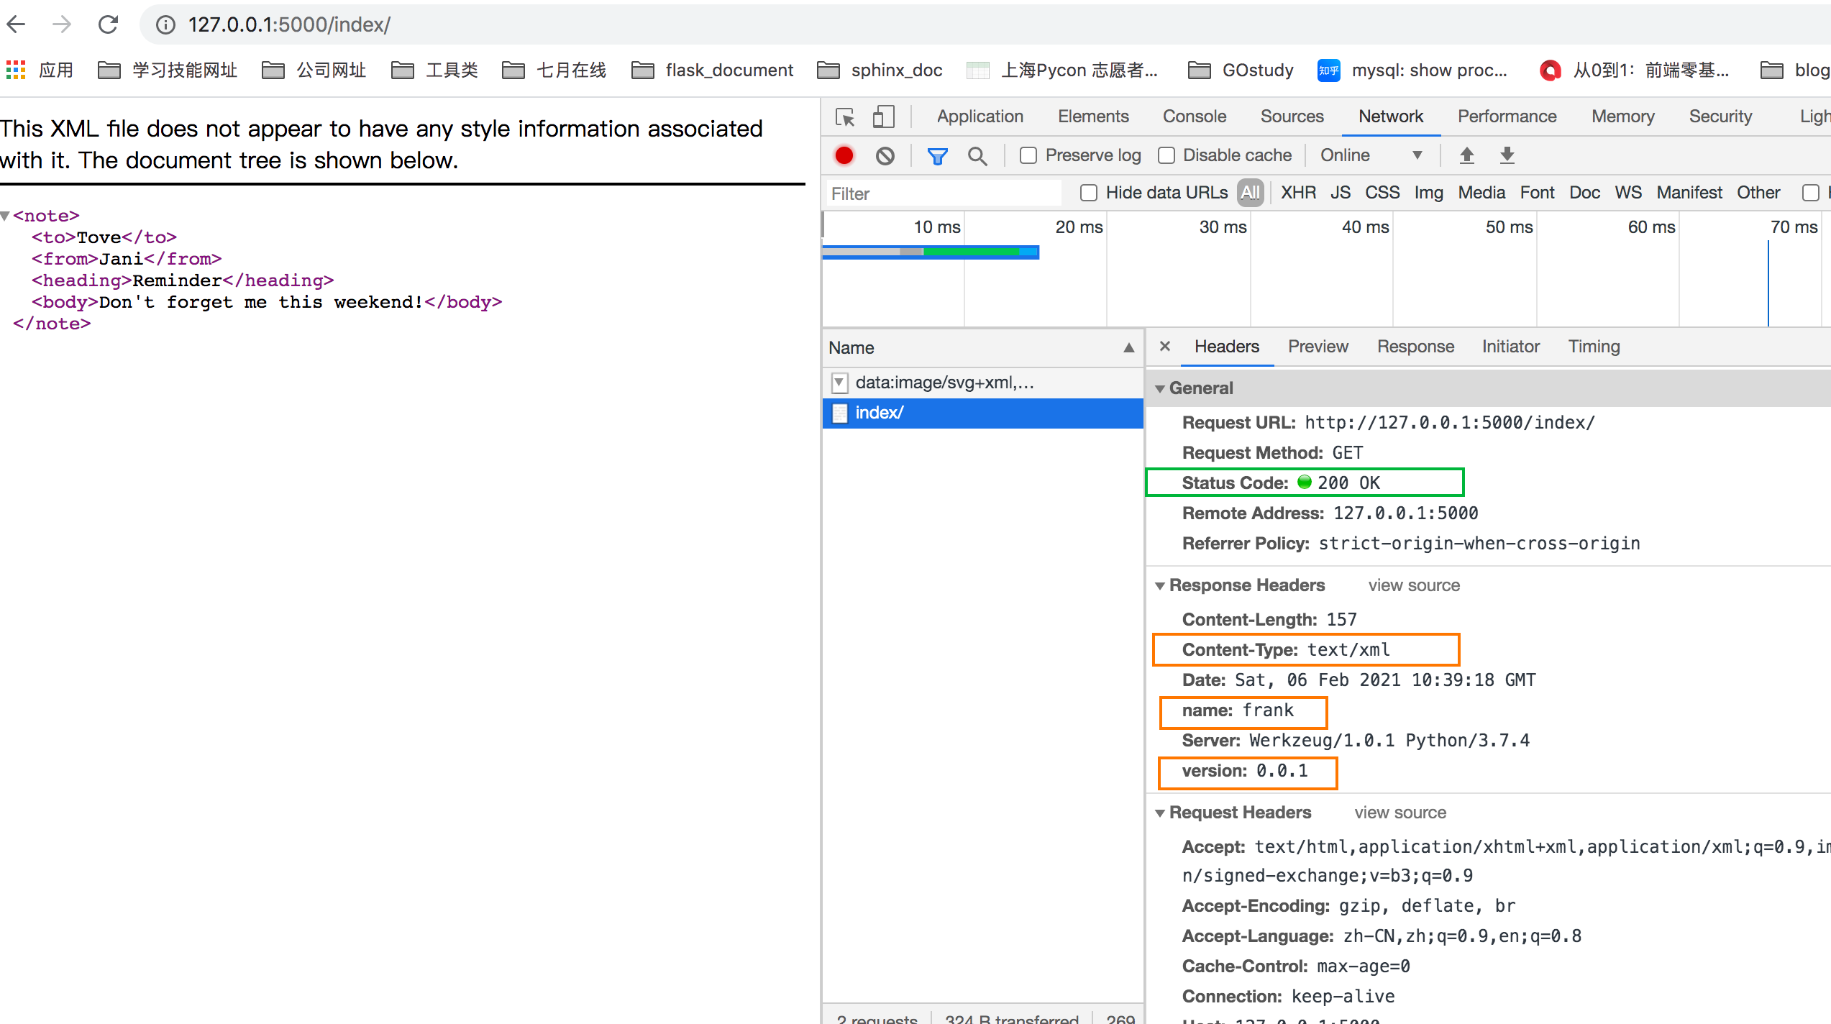Click into the Filter text field
The image size is (1831, 1024).
point(942,193)
